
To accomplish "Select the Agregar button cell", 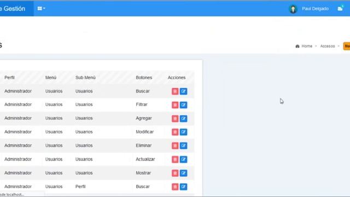I will pyautogui.click(x=144, y=118).
